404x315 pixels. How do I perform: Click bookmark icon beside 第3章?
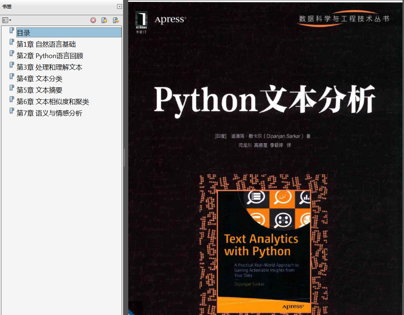click(x=11, y=65)
